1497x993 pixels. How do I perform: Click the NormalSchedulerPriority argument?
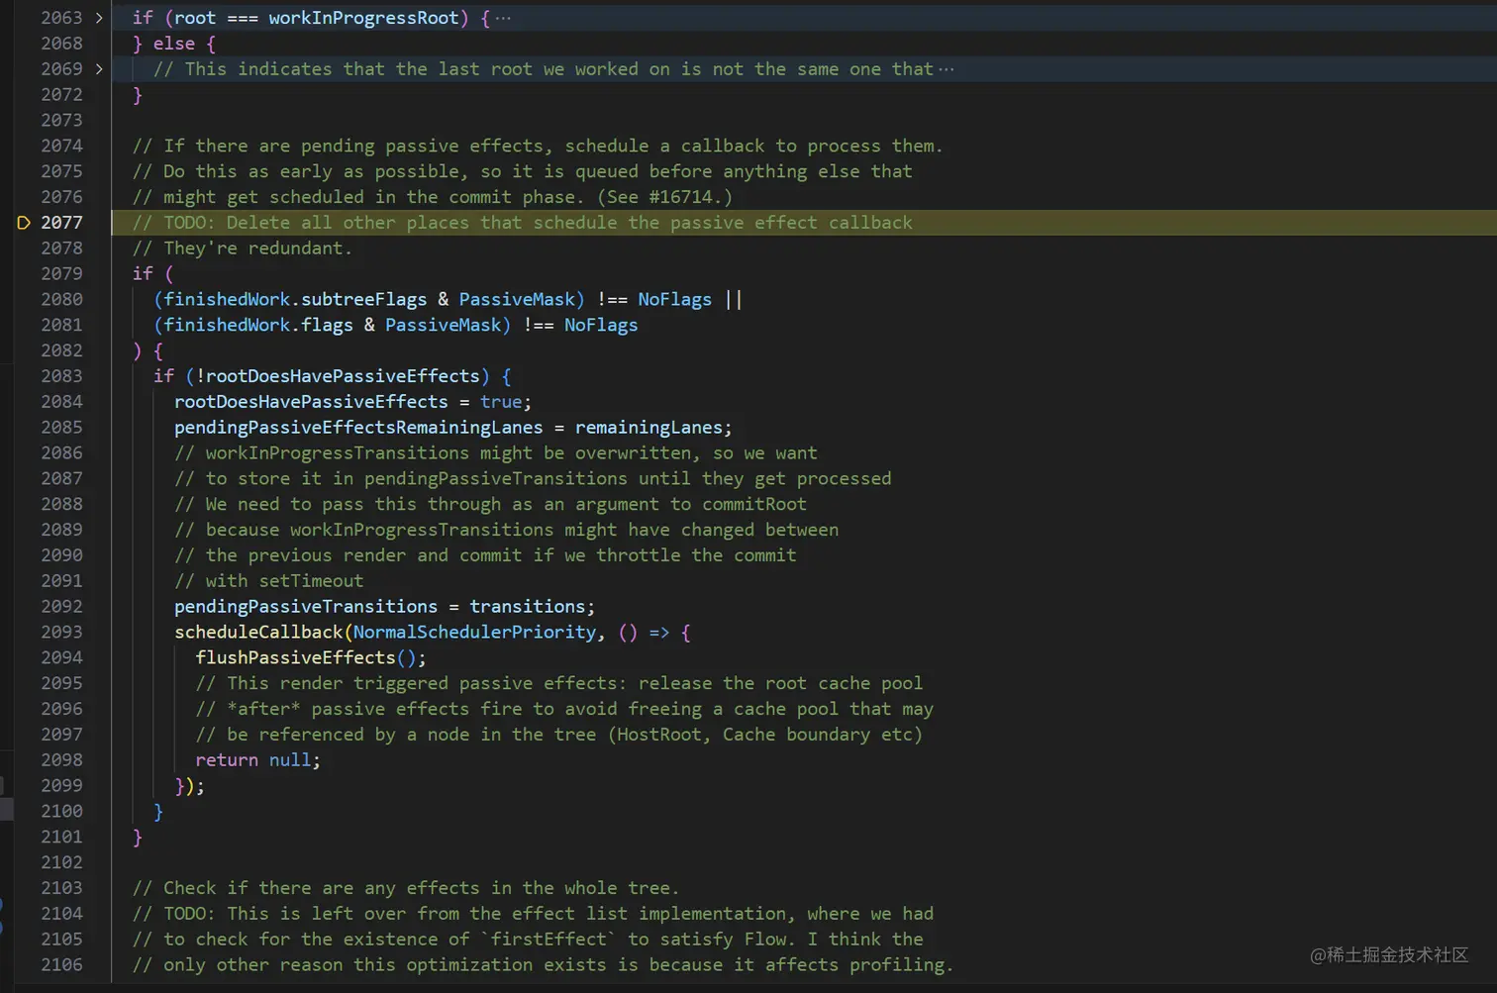click(475, 632)
